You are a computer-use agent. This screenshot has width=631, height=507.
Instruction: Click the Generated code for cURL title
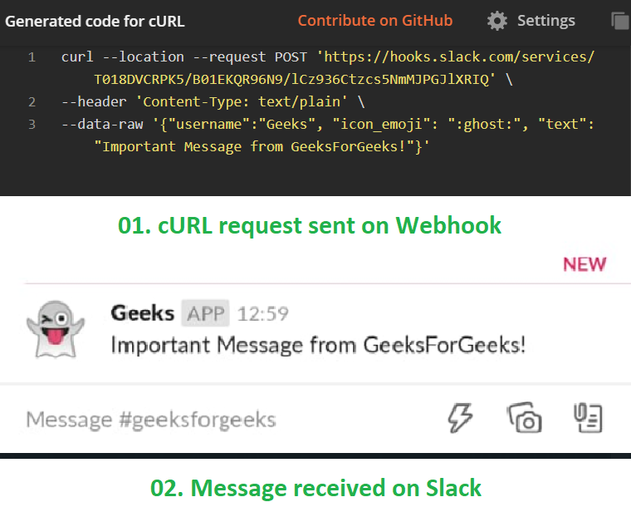pos(95,21)
